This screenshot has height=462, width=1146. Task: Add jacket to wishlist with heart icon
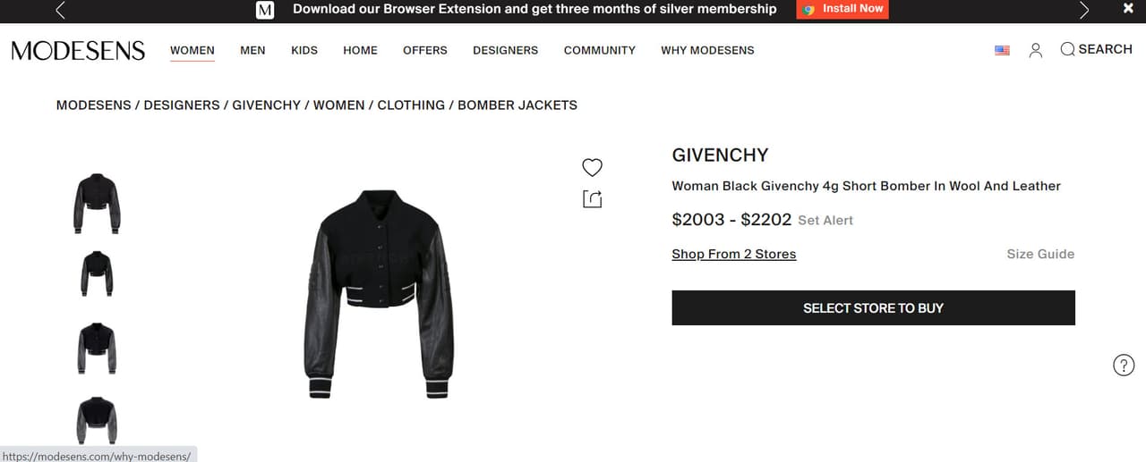pyautogui.click(x=592, y=167)
